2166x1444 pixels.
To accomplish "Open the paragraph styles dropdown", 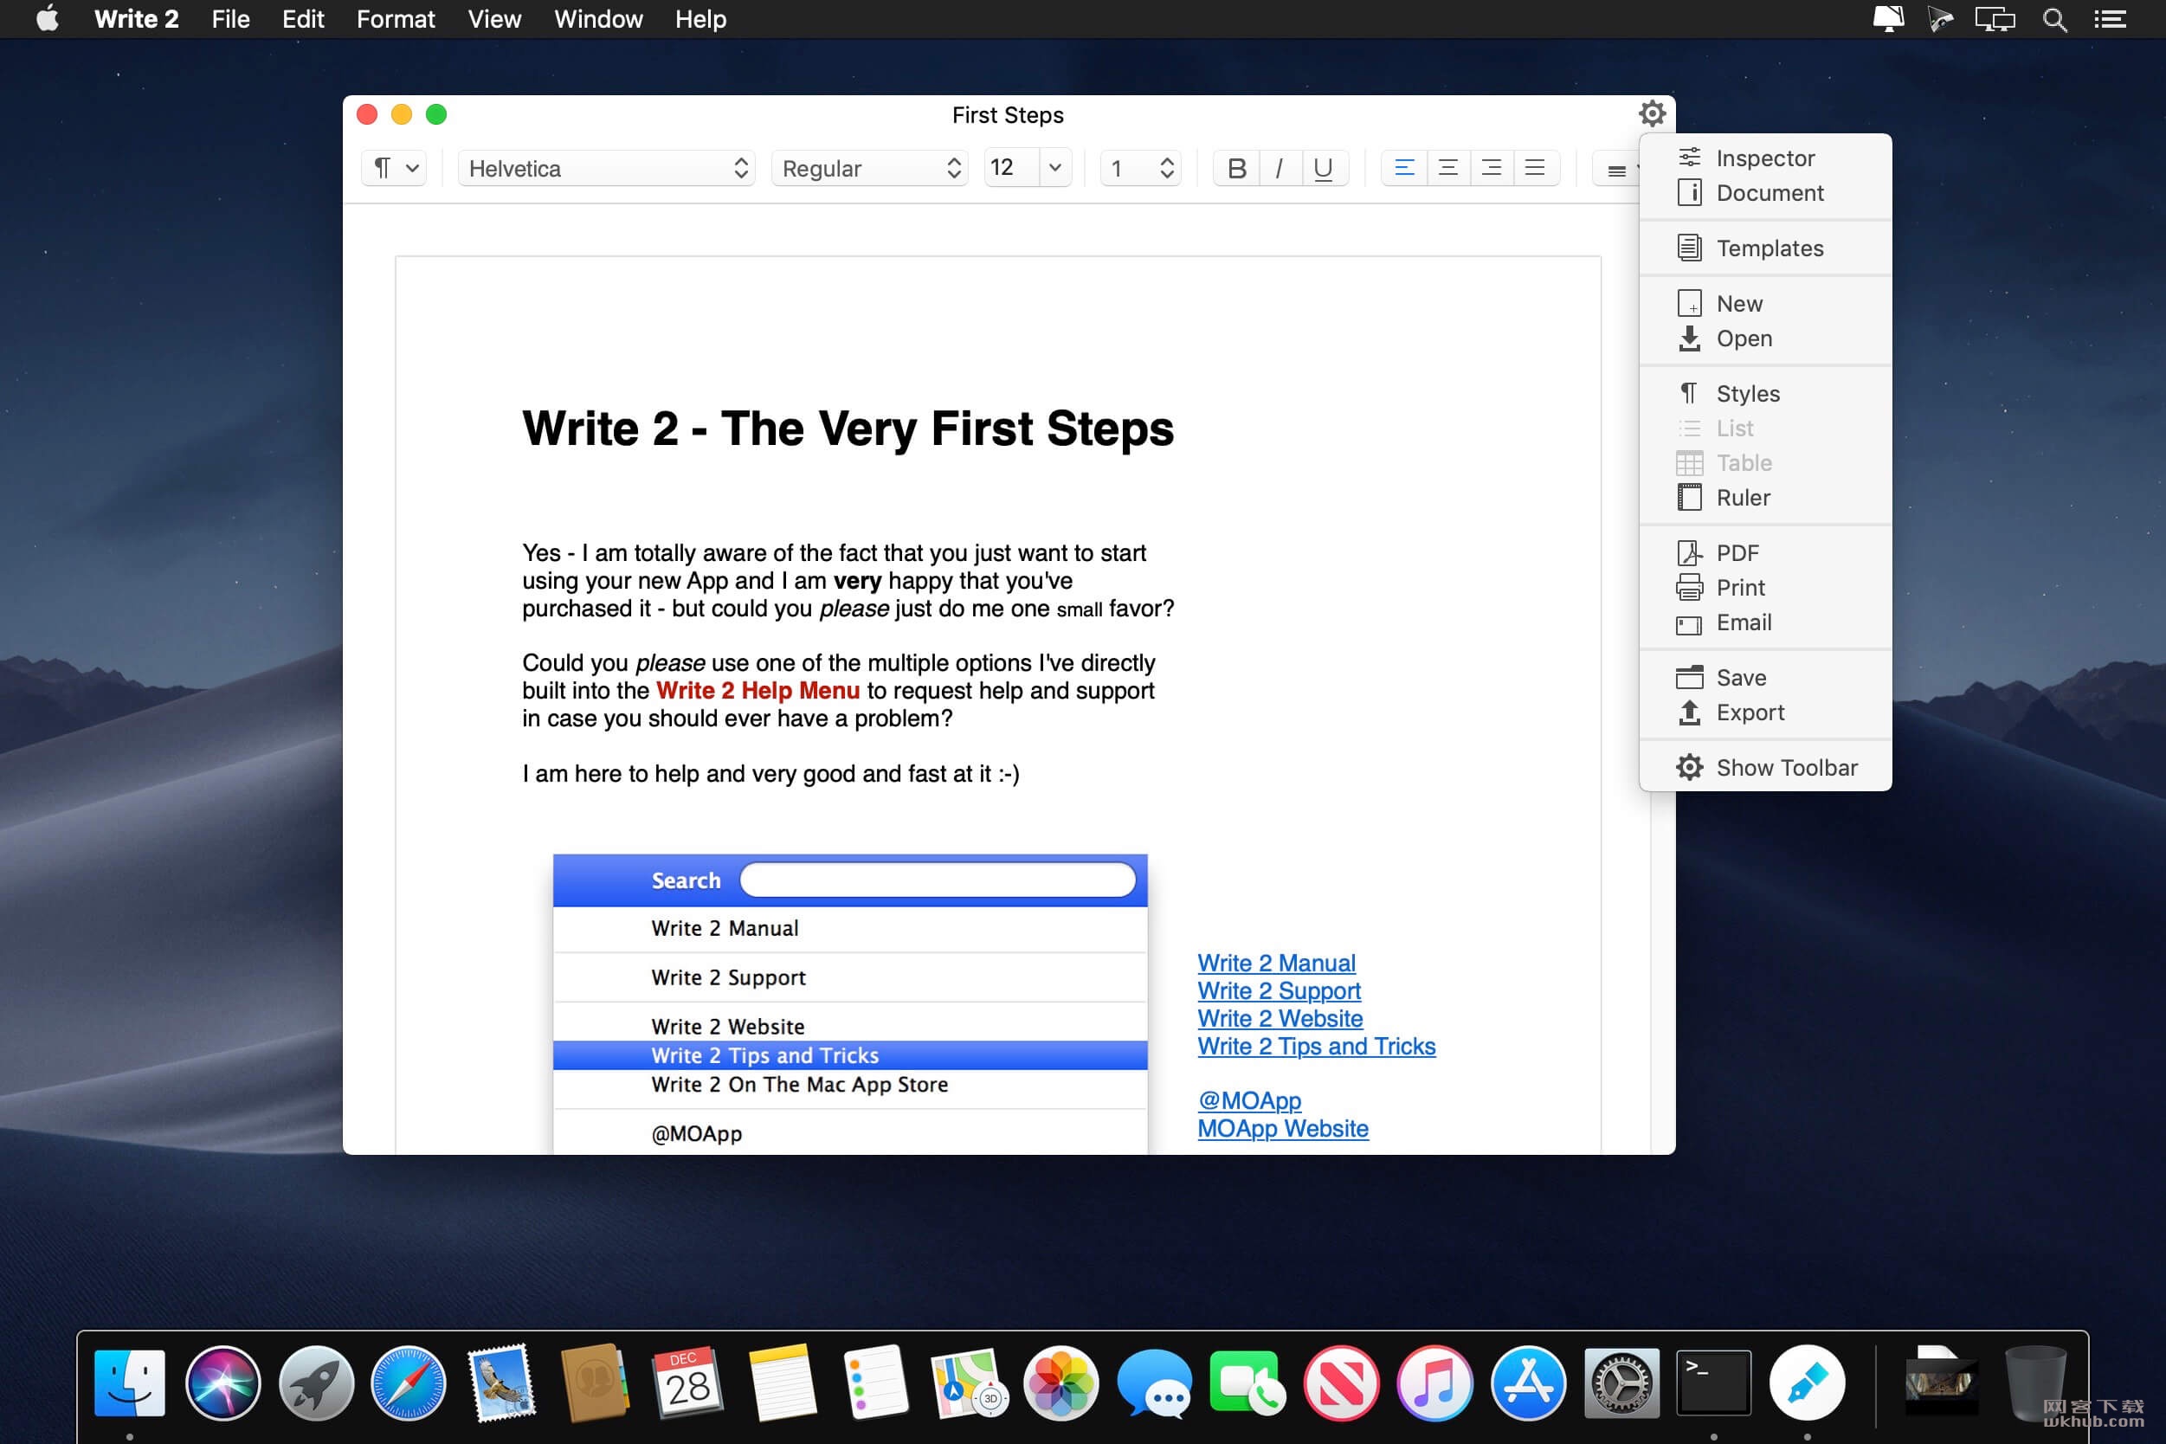I will point(394,169).
